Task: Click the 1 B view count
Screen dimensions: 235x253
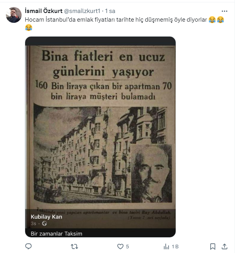Action: click(x=175, y=247)
